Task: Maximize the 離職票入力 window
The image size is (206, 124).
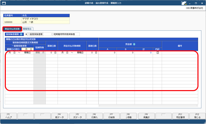Action: [x=196, y=3]
